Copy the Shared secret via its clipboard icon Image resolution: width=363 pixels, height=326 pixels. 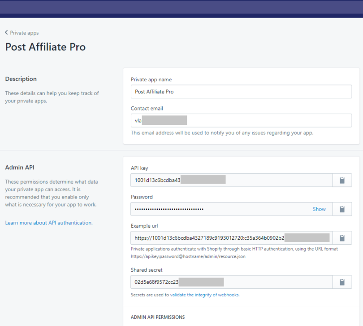click(x=342, y=282)
